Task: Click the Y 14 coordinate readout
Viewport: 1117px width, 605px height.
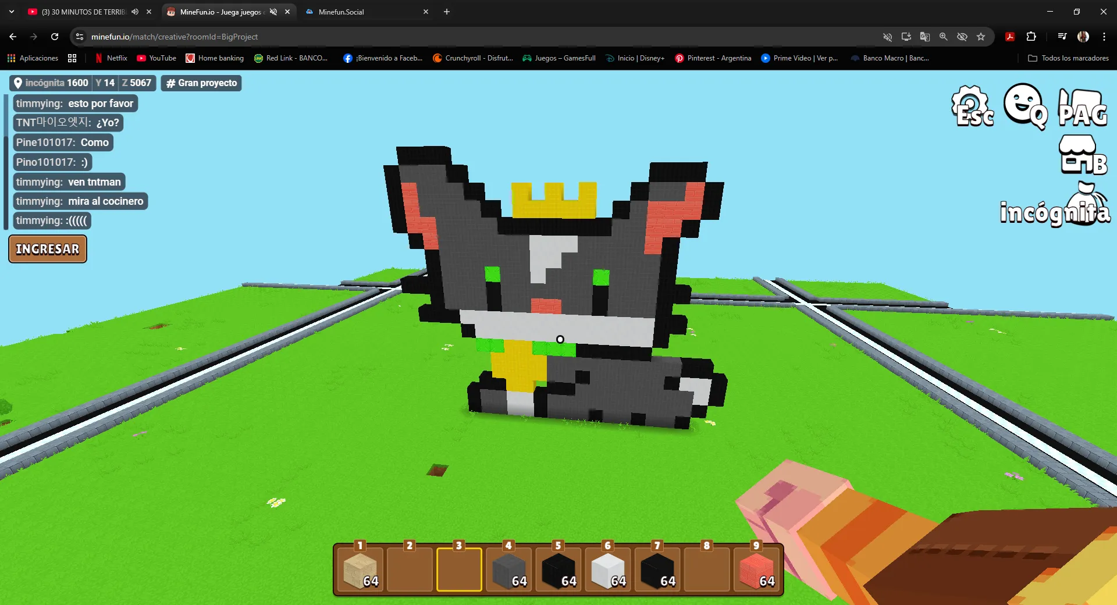Action: point(105,83)
